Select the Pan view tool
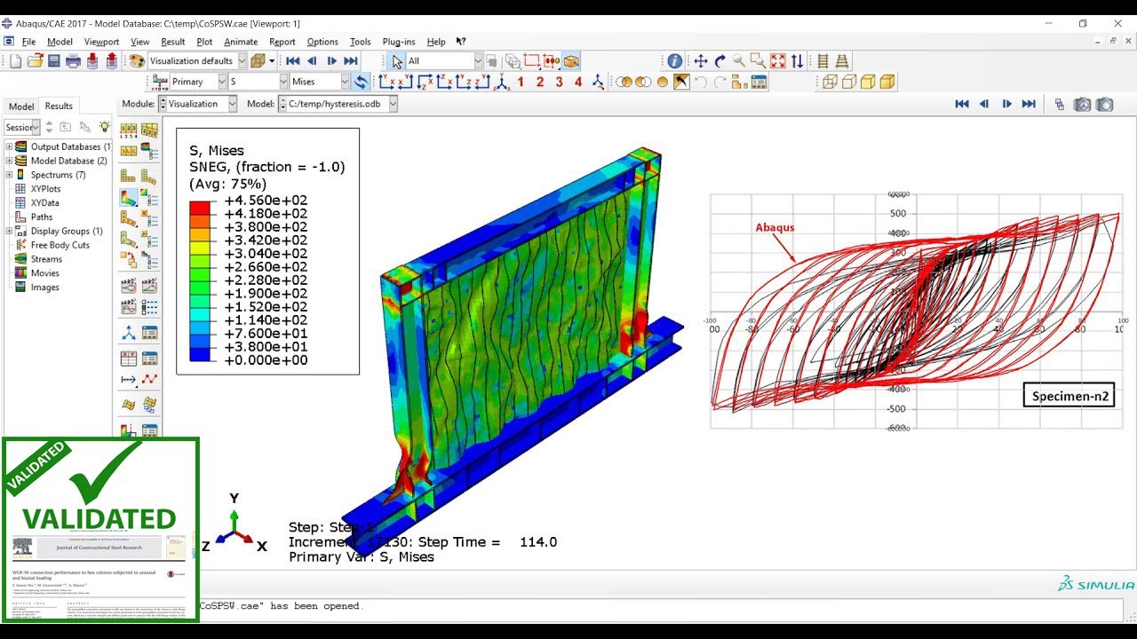Viewport: 1137px width, 639px height. point(701,61)
